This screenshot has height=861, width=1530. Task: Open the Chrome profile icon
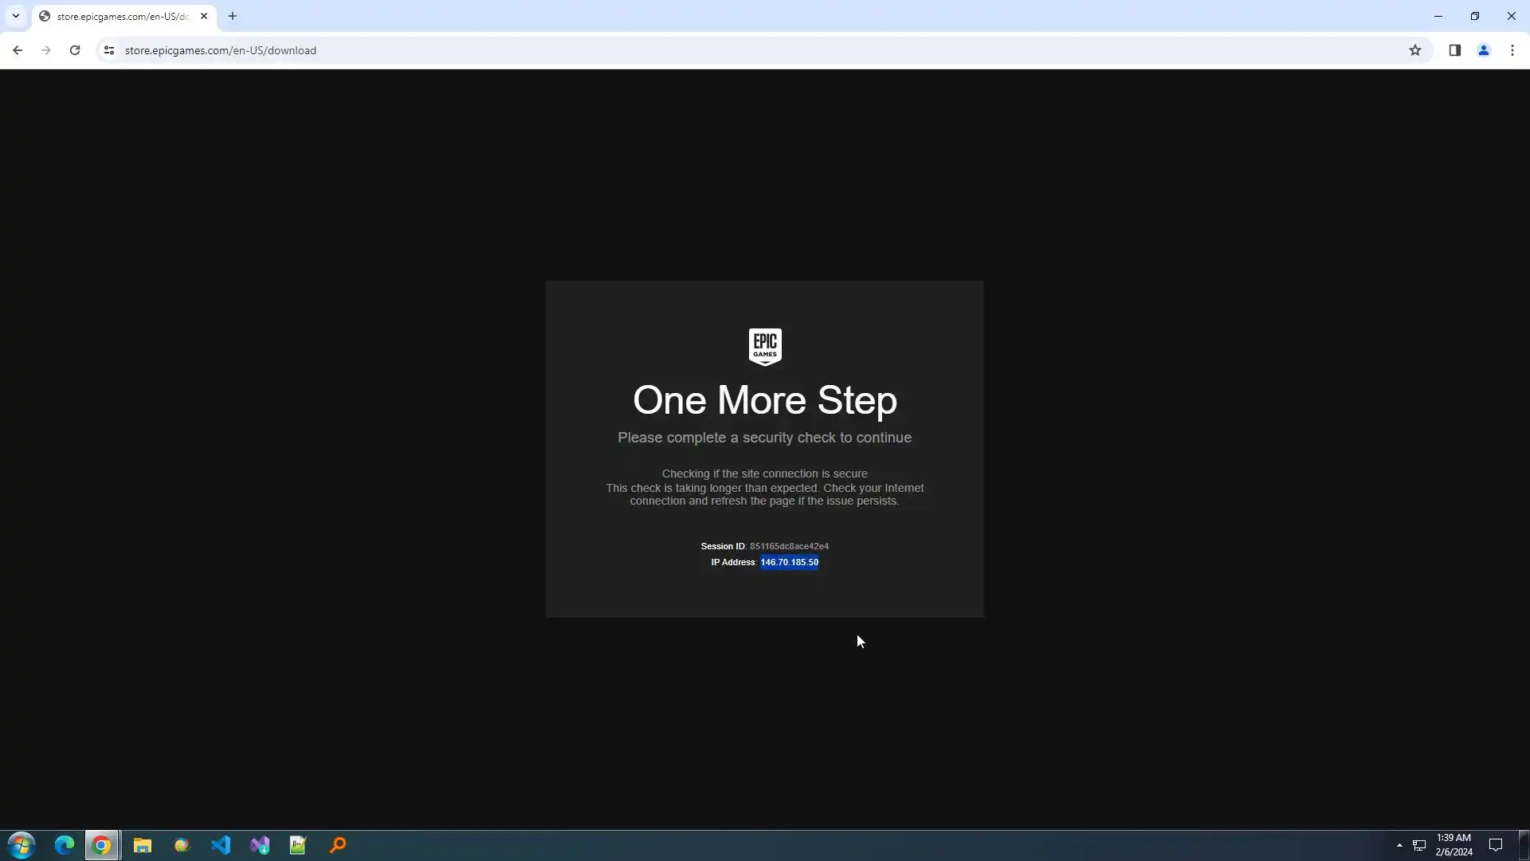(x=1483, y=50)
